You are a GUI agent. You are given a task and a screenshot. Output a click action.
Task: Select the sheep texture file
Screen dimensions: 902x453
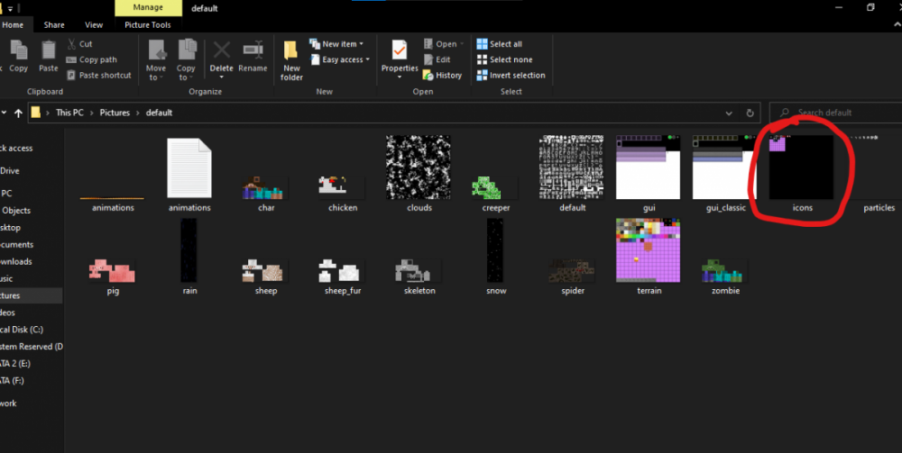pyautogui.click(x=266, y=276)
